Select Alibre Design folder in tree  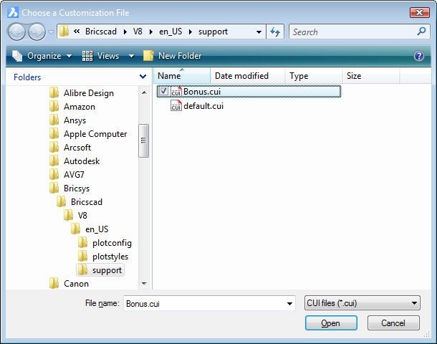point(89,93)
